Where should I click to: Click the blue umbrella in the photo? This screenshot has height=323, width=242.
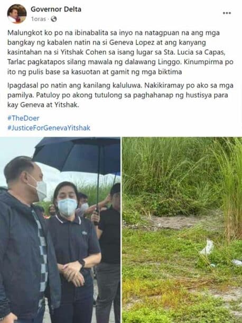click(77, 156)
